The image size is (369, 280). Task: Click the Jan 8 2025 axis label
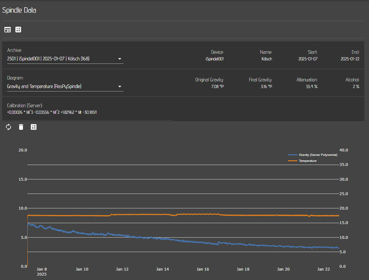[x=42, y=272]
